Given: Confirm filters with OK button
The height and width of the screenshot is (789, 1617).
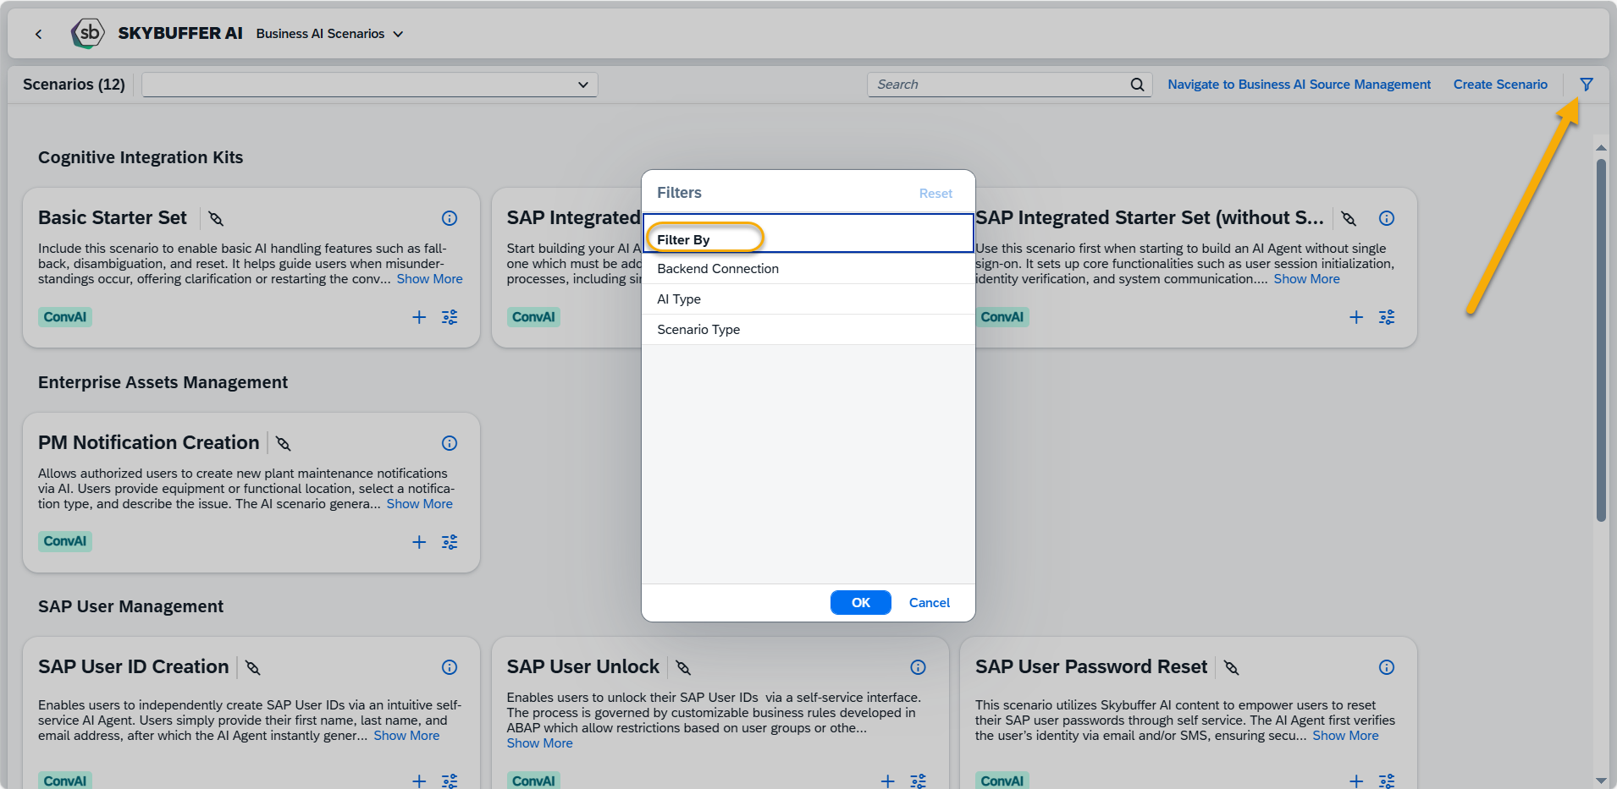Looking at the screenshot, I should [x=860, y=603].
